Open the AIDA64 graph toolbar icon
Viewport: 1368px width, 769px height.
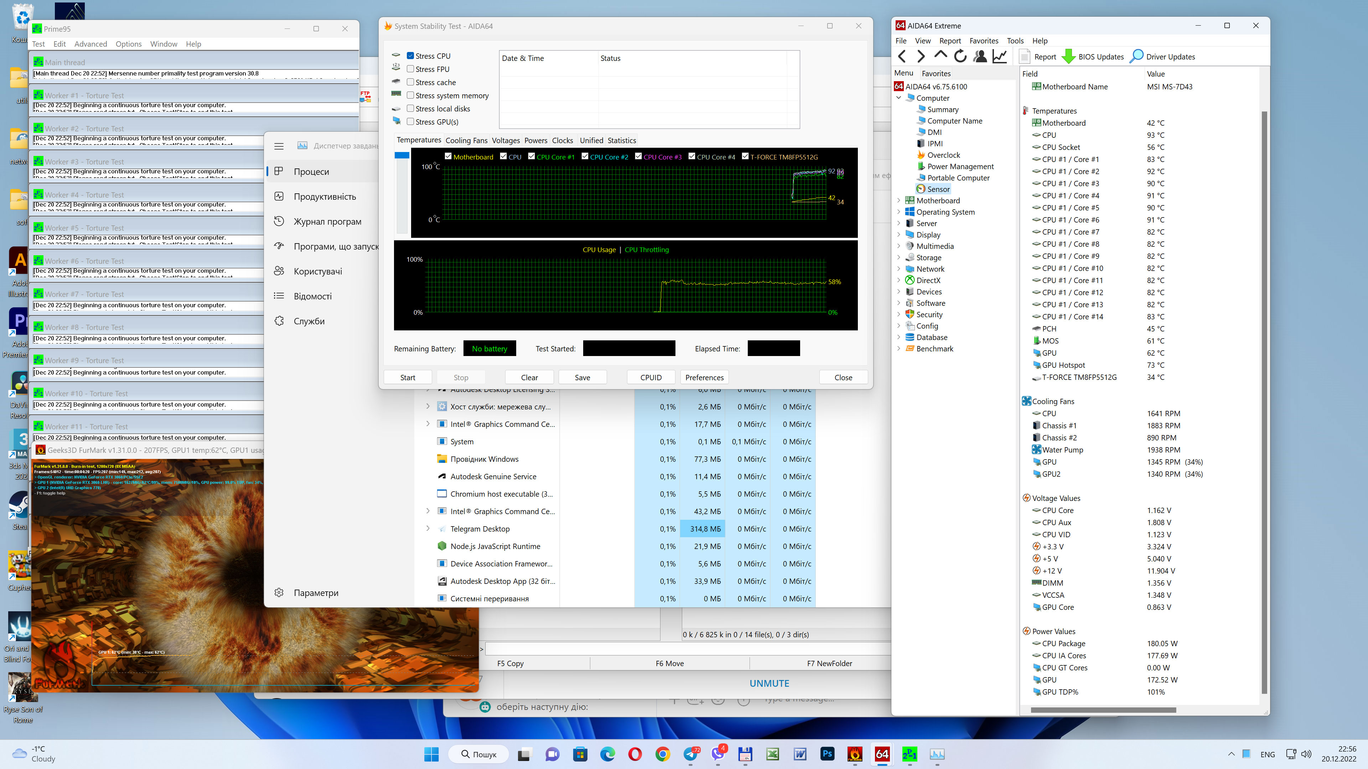click(999, 56)
